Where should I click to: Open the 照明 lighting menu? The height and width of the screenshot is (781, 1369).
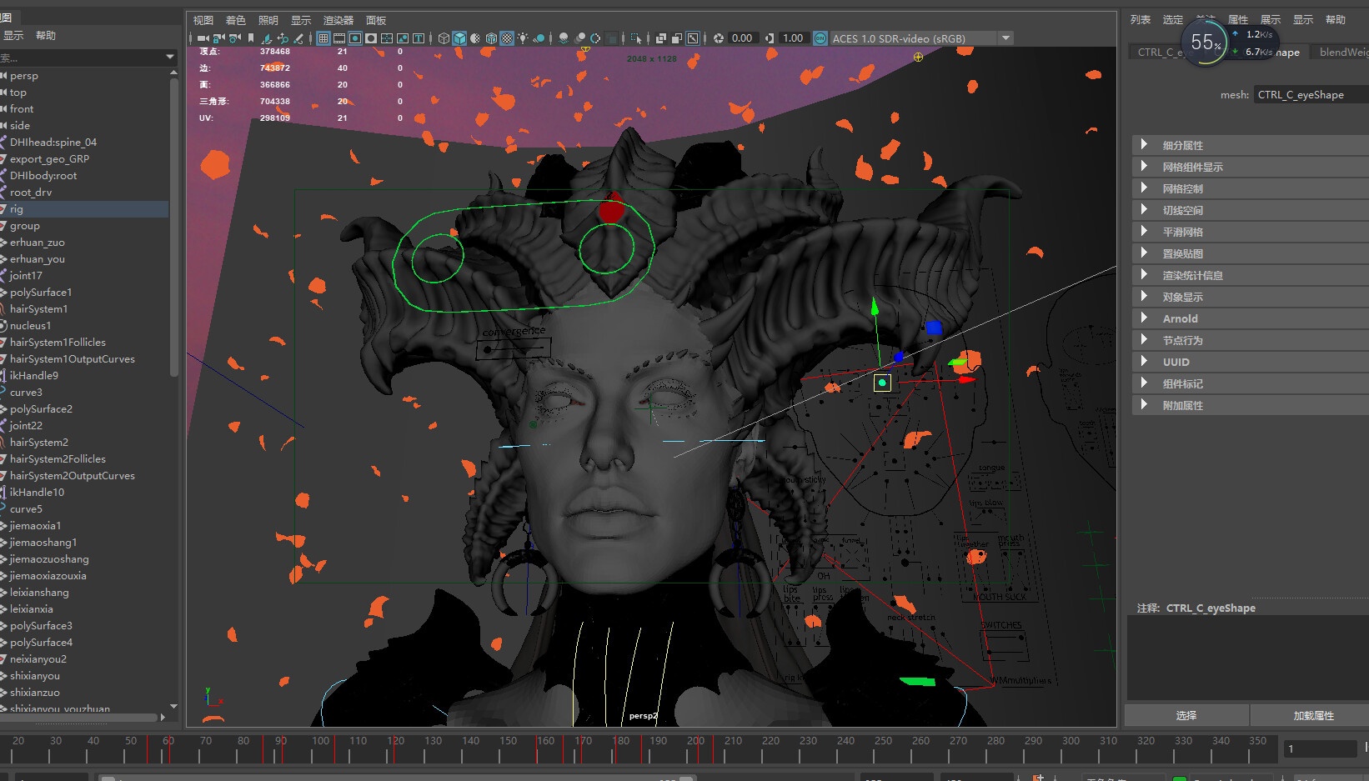[x=268, y=20]
